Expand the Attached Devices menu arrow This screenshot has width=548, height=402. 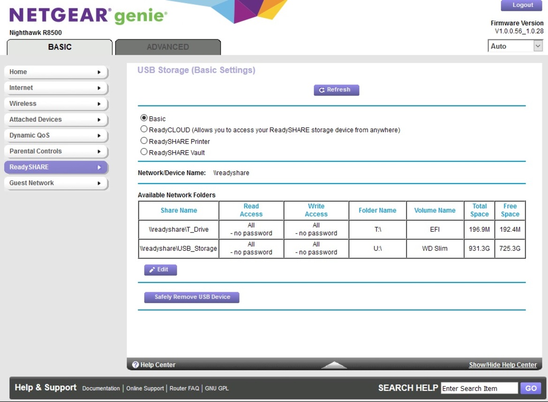click(x=99, y=120)
